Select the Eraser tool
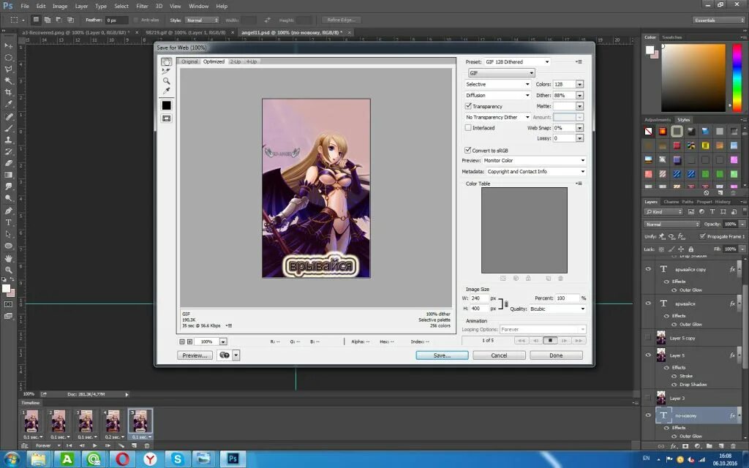Image resolution: width=749 pixels, height=468 pixels. (x=8, y=163)
